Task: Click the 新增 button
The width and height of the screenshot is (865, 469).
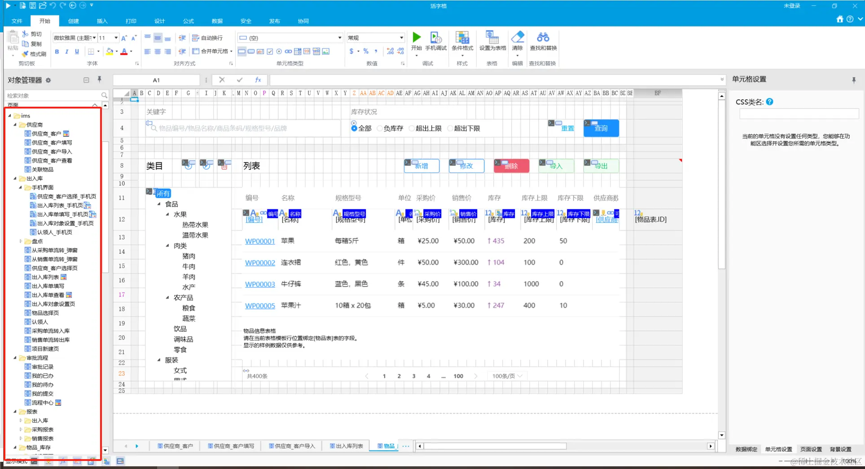Action: [x=422, y=166]
